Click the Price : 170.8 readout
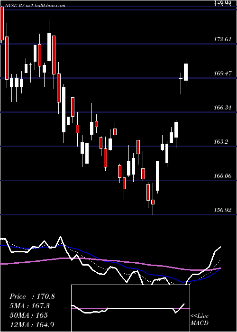Image resolution: width=237 pixels, height=332 pixels. tap(32, 296)
